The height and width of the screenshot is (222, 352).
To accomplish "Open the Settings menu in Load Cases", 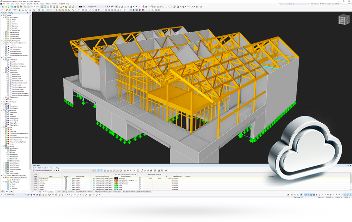I will click(57, 168).
